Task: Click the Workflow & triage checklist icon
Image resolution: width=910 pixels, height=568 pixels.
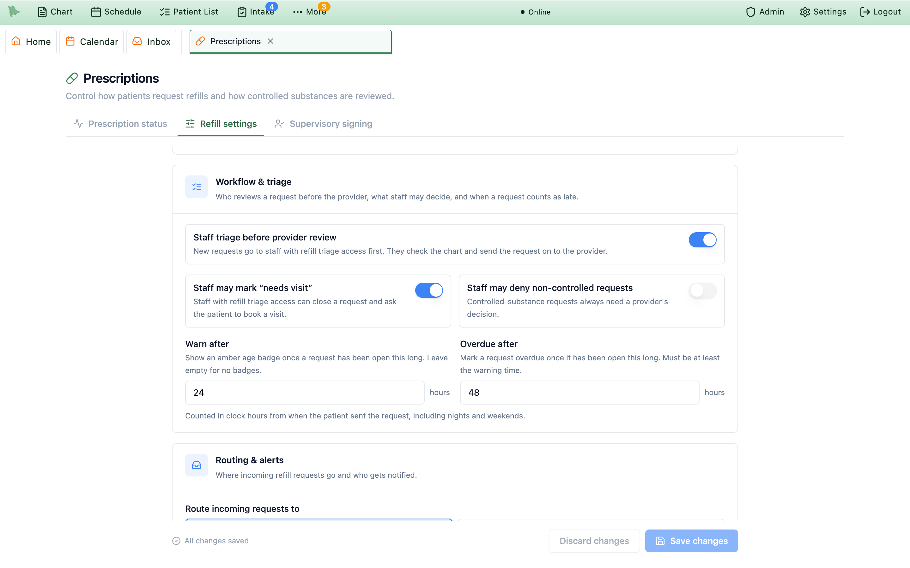Action: [x=196, y=187]
